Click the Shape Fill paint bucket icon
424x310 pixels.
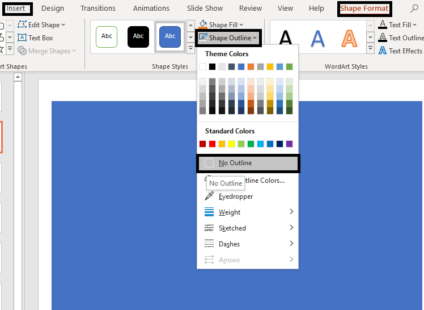tap(203, 24)
